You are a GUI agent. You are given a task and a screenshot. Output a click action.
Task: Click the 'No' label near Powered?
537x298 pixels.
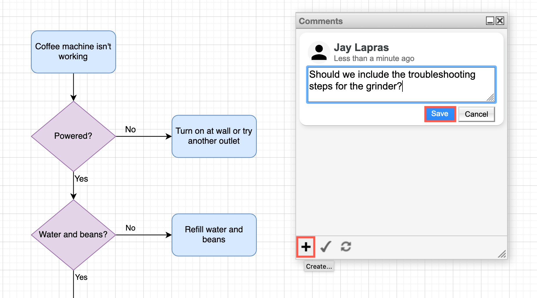(x=130, y=129)
